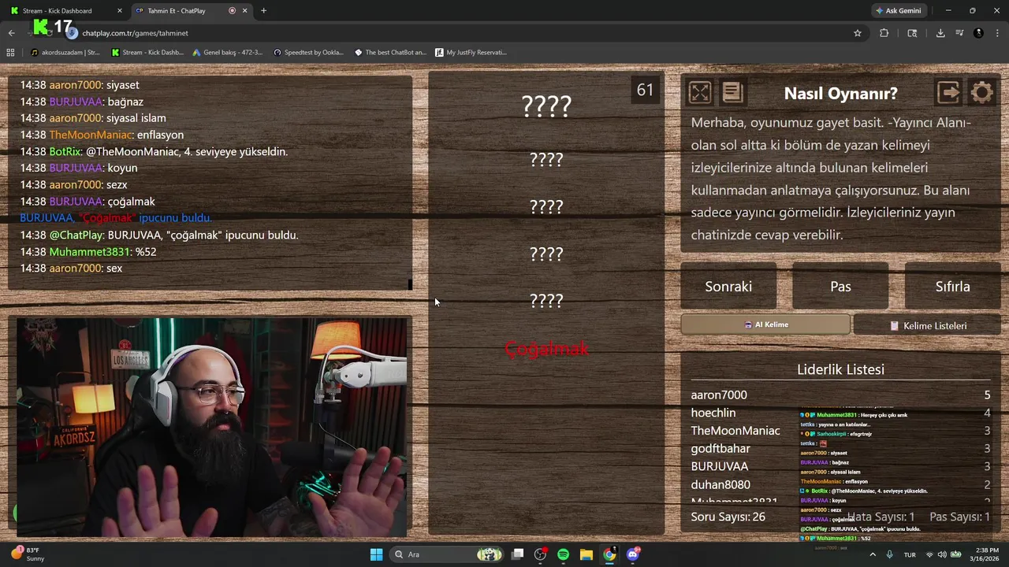Open akordsuzadam bookmark
This screenshot has width=1009, height=567.
(65, 53)
